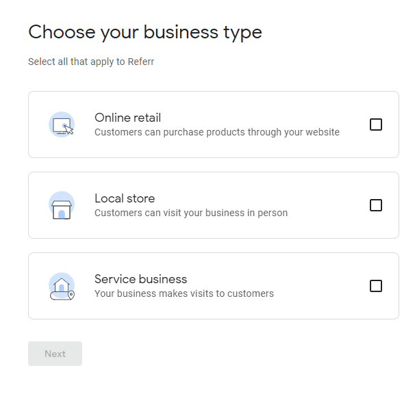The height and width of the screenshot is (394, 415).
Task: Check the Service business checkbox
Action: (x=375, y=286)
